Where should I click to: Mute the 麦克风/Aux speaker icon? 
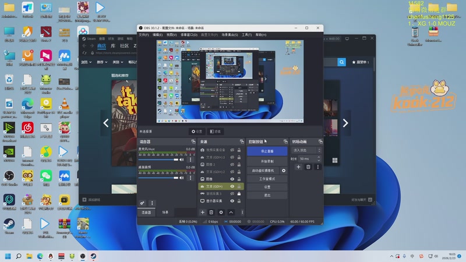182,160
